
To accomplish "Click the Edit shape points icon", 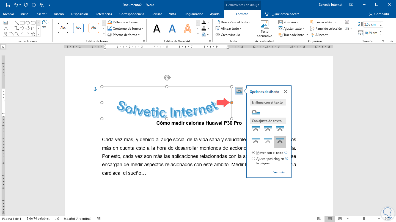I will (x=44, y=22).
